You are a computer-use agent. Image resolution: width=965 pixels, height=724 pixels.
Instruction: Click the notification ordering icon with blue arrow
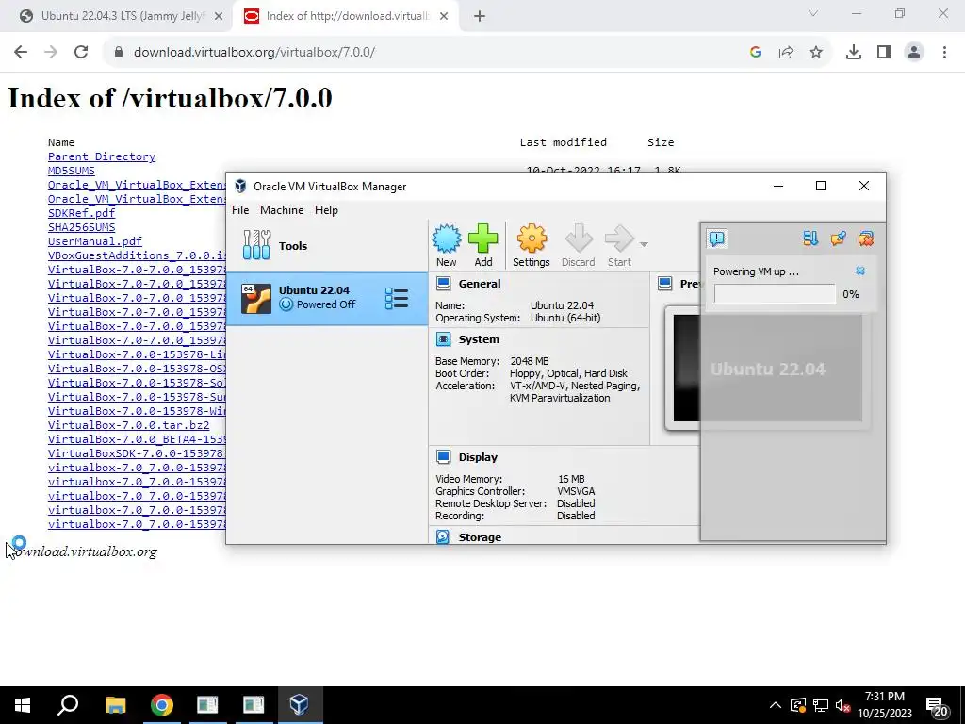tap(810, 239)
